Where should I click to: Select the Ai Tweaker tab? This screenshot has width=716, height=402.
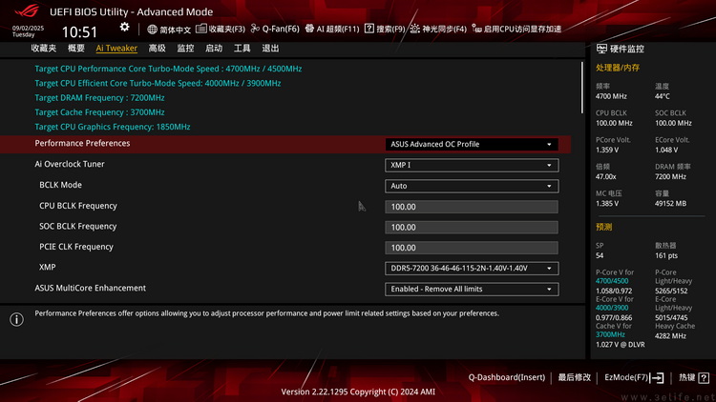pyautogui.click(x=116, y=49)
